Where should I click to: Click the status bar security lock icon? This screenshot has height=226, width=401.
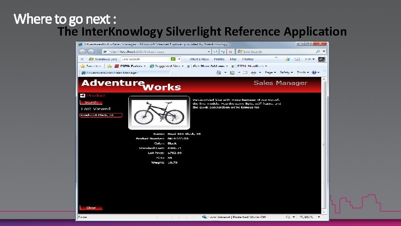(288, 217)
